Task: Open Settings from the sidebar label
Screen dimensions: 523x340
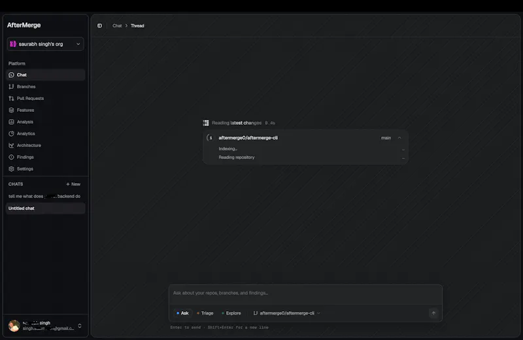Action: pos(25,169)
